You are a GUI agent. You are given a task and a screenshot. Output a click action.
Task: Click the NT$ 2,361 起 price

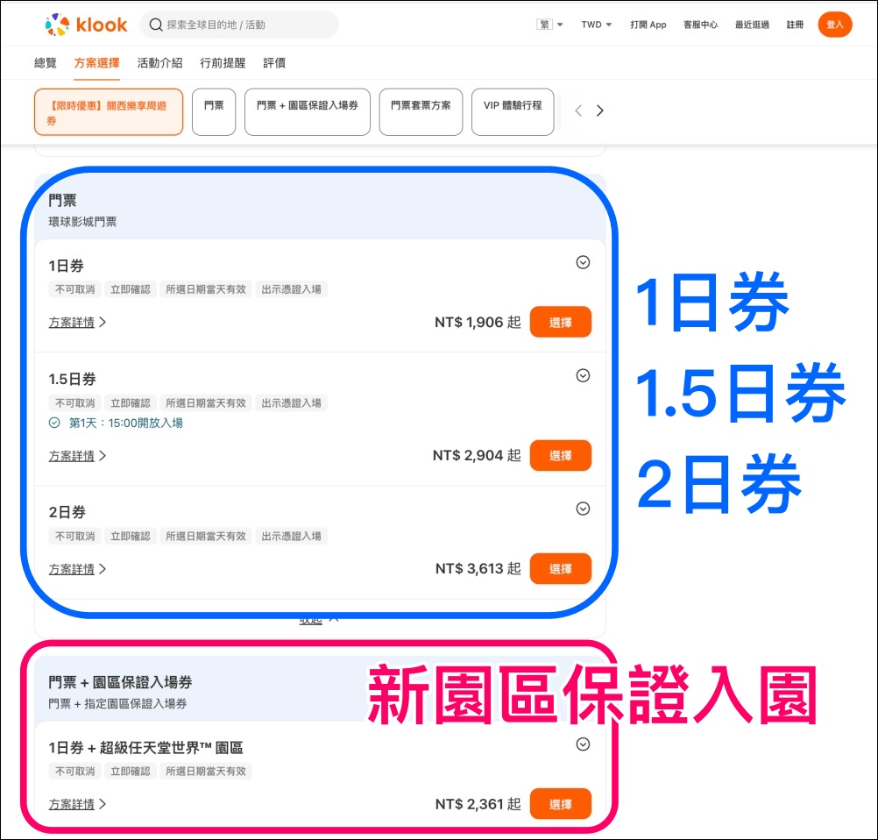478,804
